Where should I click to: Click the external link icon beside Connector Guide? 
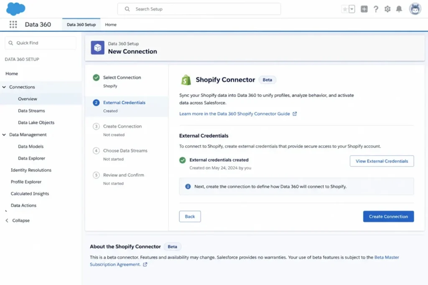click(x=295, y=113)
